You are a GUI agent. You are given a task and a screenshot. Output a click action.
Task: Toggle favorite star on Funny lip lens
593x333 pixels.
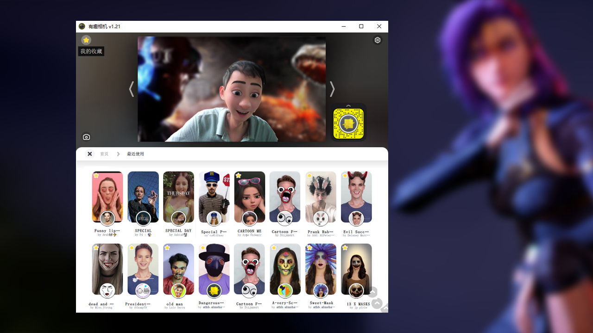96,176
